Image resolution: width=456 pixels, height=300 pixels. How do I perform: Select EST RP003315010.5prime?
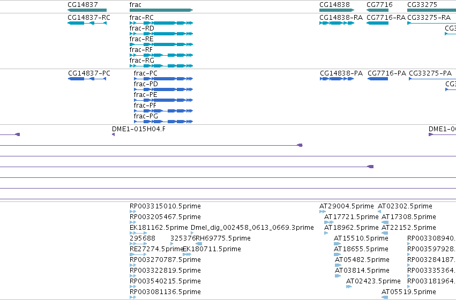[133, 212]
